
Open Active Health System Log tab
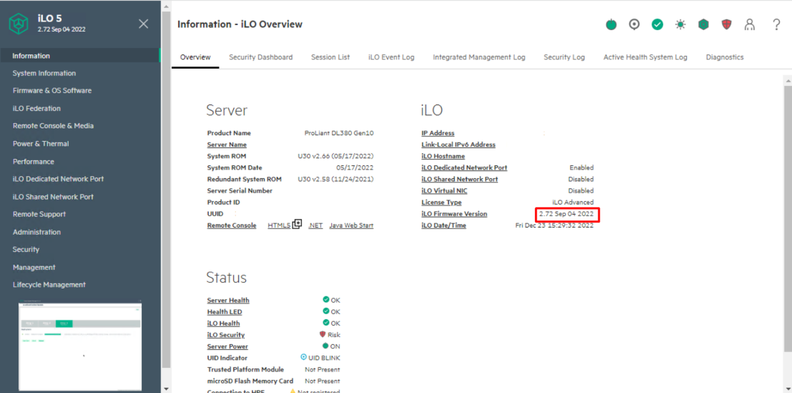coord(645,57)
